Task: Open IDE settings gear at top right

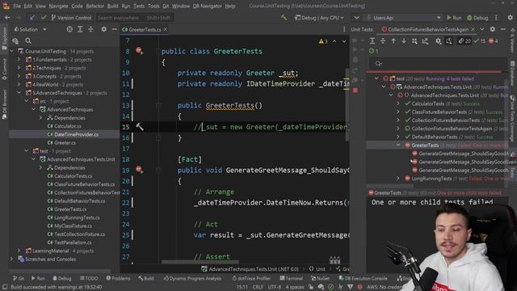Action: point(510,18)
